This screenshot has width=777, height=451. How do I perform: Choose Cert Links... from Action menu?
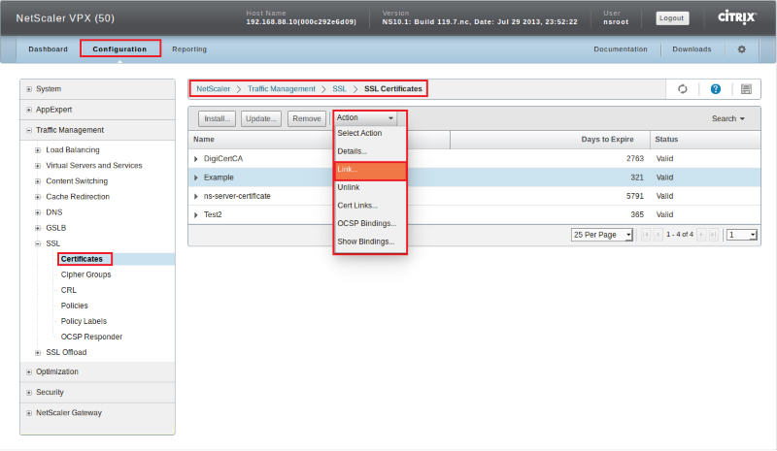point(370,206)
